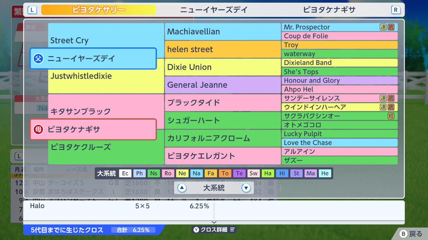The image size is (428, 240).
Task: Click the 大系統 display mode selector
Action: pyautogui.click(x=214, y=188)
